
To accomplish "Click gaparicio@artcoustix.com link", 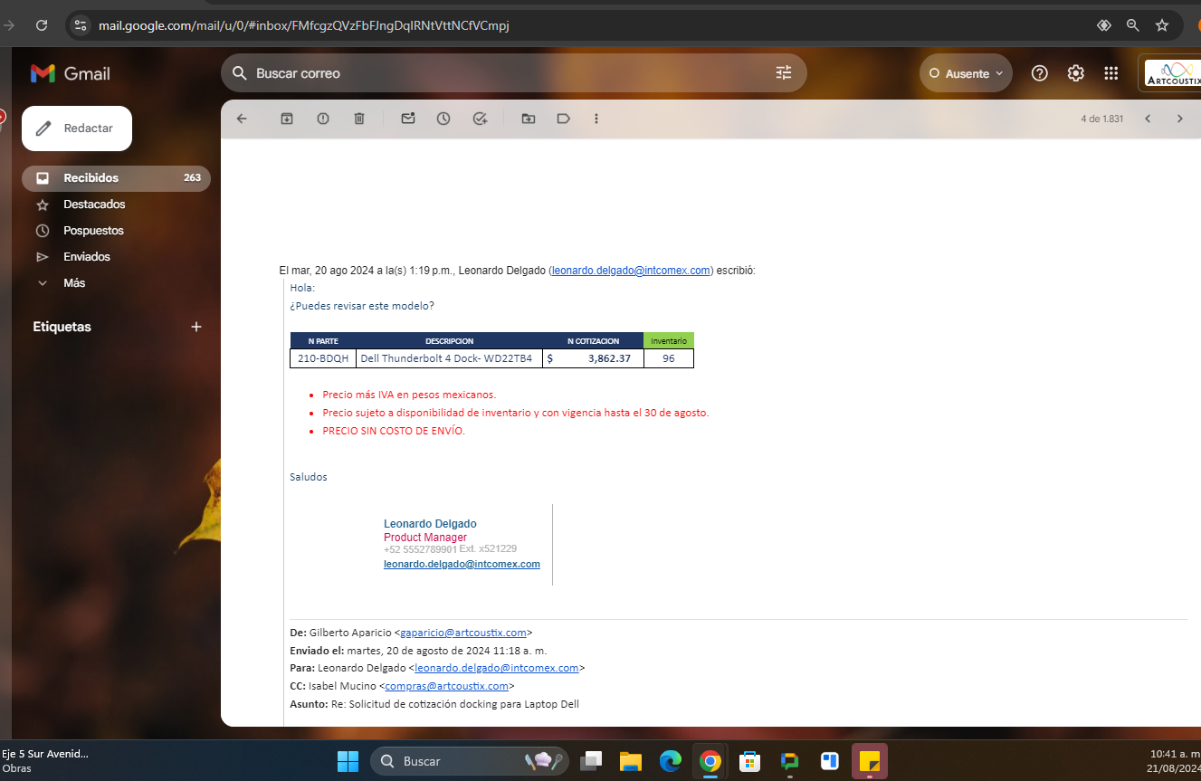I will click(463, 633).
